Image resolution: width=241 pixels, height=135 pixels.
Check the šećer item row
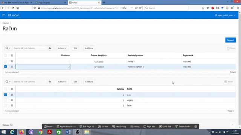pos(6,105)
